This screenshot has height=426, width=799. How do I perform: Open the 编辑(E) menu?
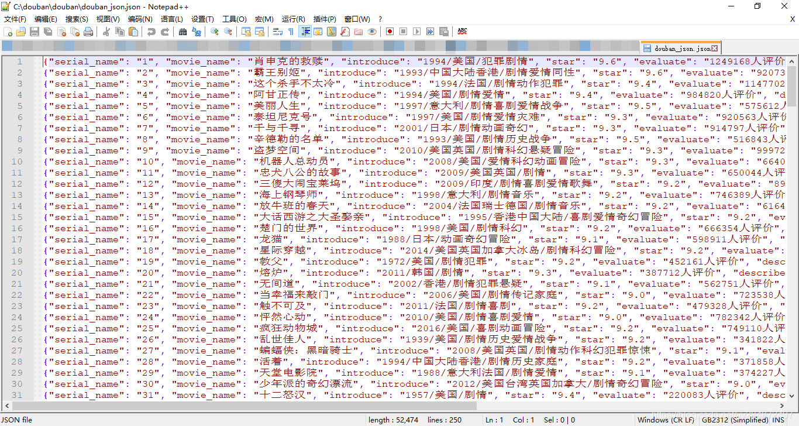46,19
